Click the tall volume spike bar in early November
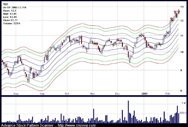The image size is (188, 127). coord(94,116)
